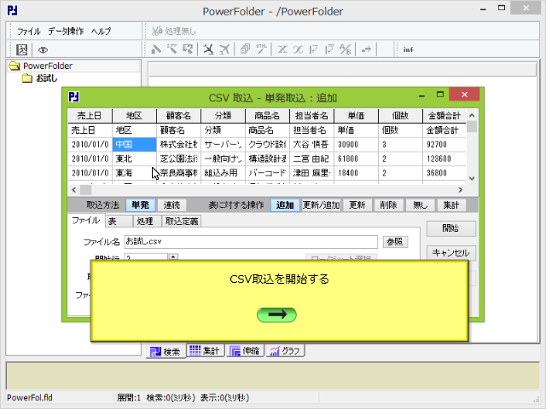Click the green arrow next button
Screen dimensions: 546x409
pyautogui.click(x=276, y=314)
